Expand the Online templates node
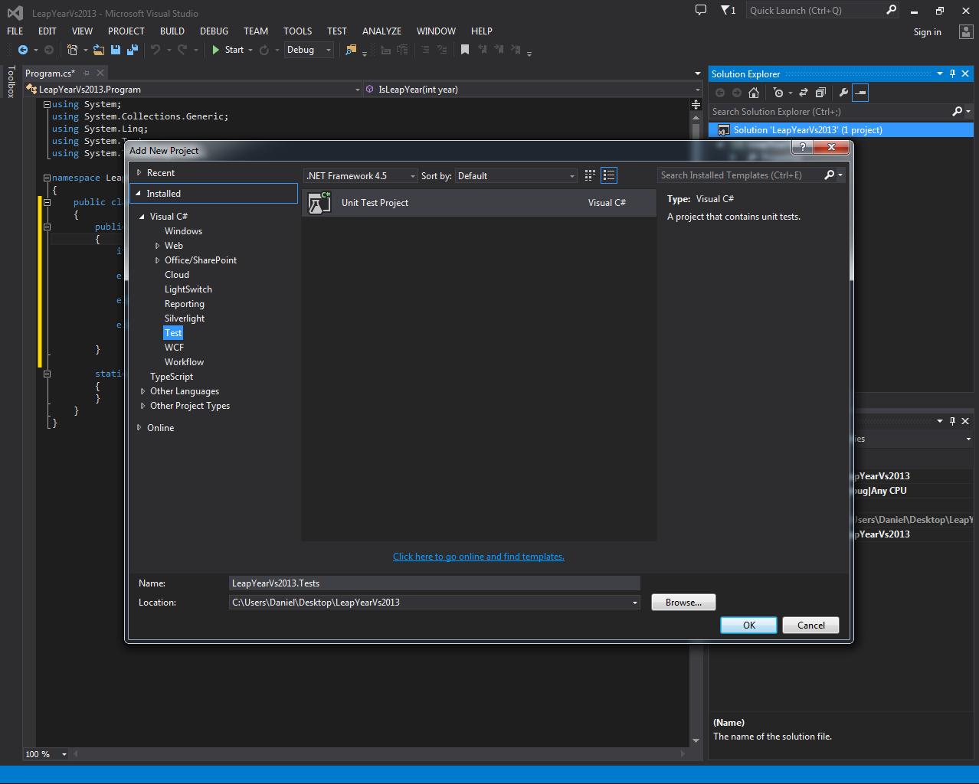This screenshot has width=979, height=784. [x=139, y=428]
